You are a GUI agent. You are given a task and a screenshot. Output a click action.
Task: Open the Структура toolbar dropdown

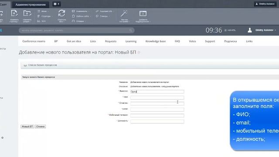[x=45, y=16]
